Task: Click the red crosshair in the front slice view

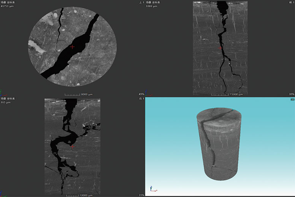Action: [x=220, y=48]
